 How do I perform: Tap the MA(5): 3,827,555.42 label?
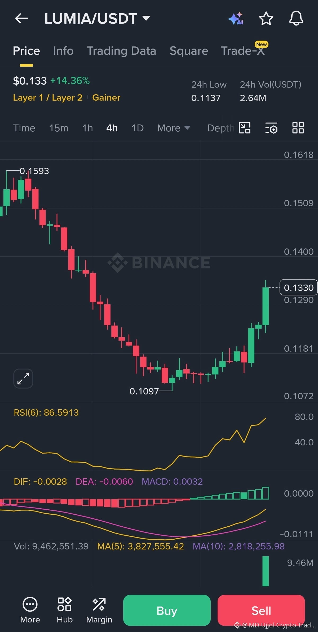pos(140,546)
